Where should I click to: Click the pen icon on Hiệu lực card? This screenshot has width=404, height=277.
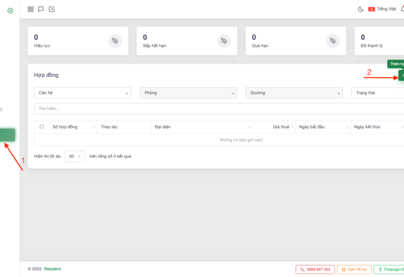(x=115, y=41)
